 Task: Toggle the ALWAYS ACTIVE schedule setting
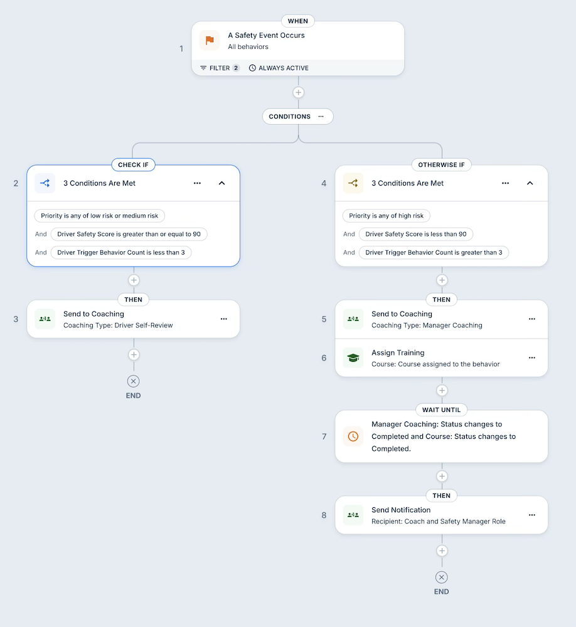point(279,68)
